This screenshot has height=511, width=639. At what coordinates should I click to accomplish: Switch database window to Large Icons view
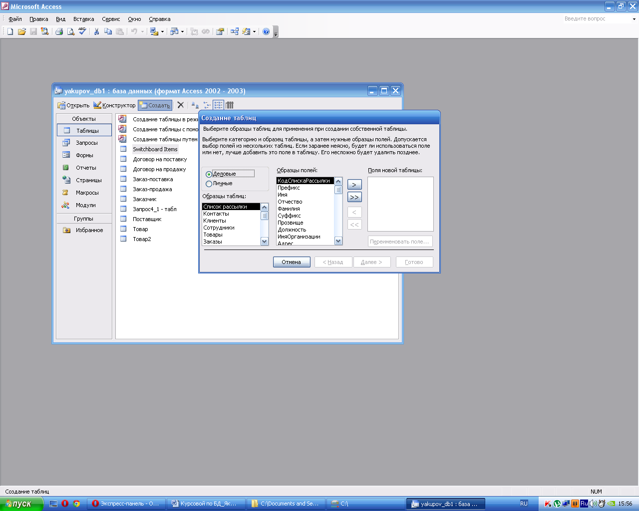pyautogui.click(x=195, y=105)
